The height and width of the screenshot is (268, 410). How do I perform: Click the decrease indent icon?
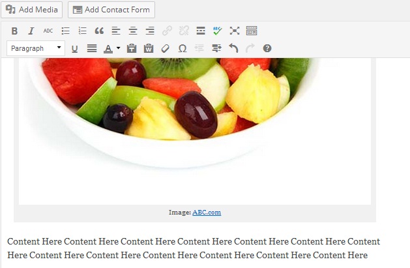click(x=199, y=48)
